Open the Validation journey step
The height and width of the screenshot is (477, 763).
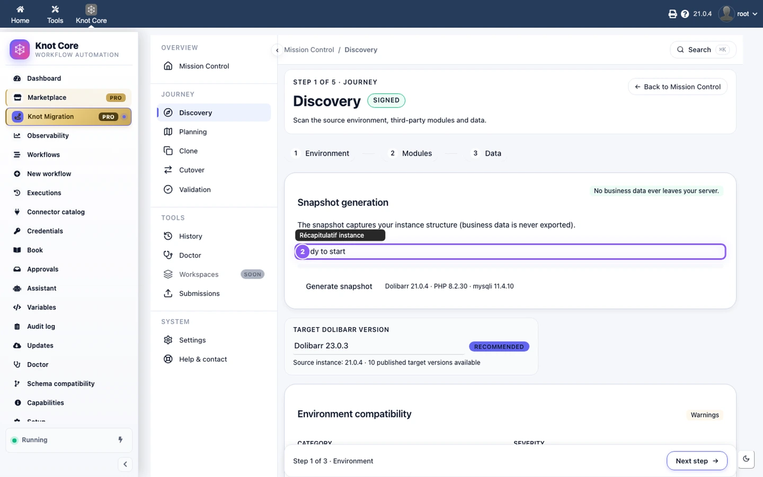tap(214, 190)
